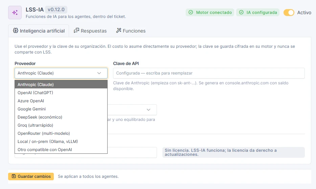Choose Otro compatible con OpenAI
Image resolution: width=316 pixels, height=189 pixels.
tap(61, 149)
